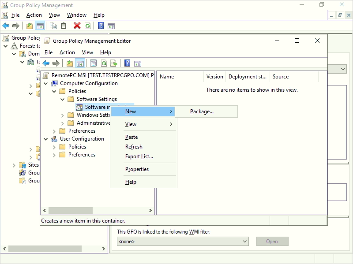Click the Back arrow in the editor toolbar

[x=46, y=63]
